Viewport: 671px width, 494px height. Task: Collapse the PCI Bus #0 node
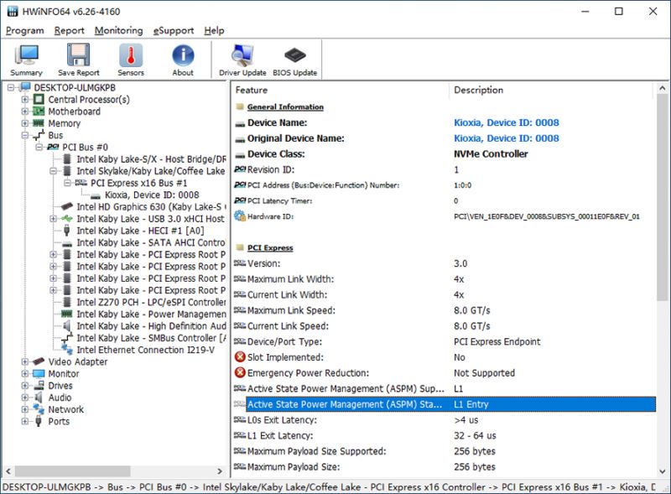click(39, 147)
